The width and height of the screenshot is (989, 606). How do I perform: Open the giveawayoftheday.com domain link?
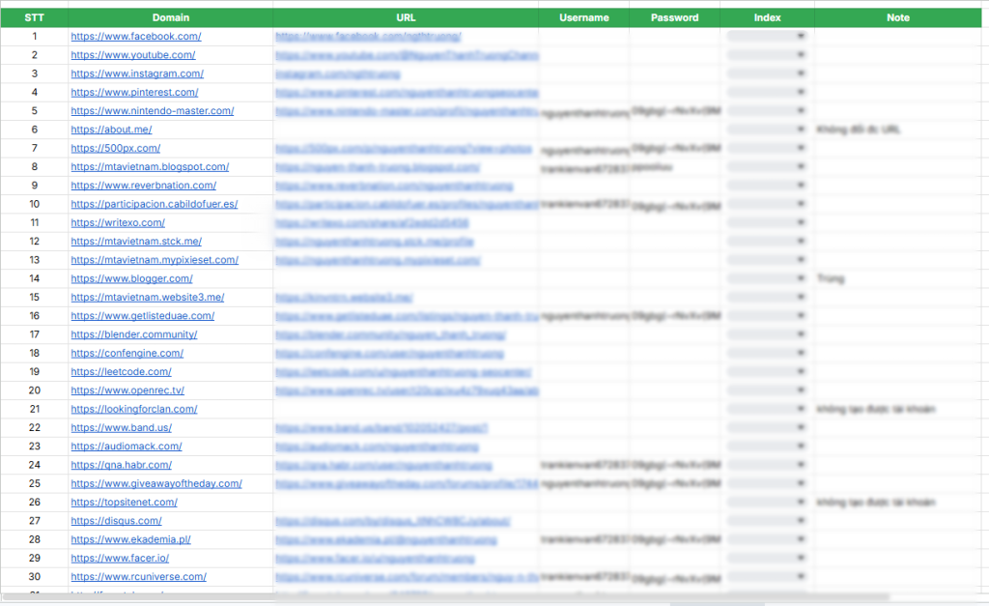click(155, 482)
